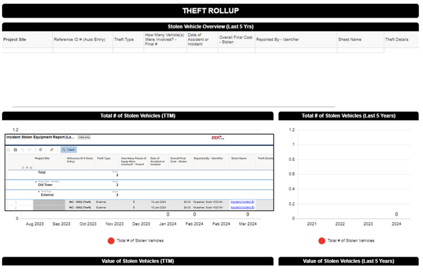Viewport: 423px width, 275px height.
Task: Toggle Total # of Stolen Vehicles TTM legend
Action: tap(111, 241)
